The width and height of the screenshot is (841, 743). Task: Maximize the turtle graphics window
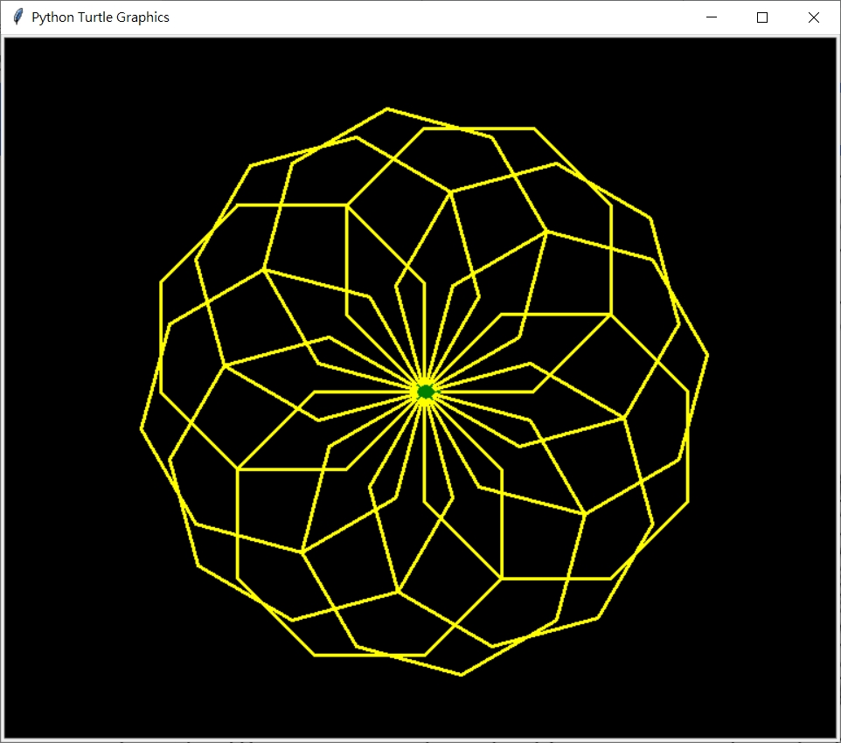click(x=761, y=17)
